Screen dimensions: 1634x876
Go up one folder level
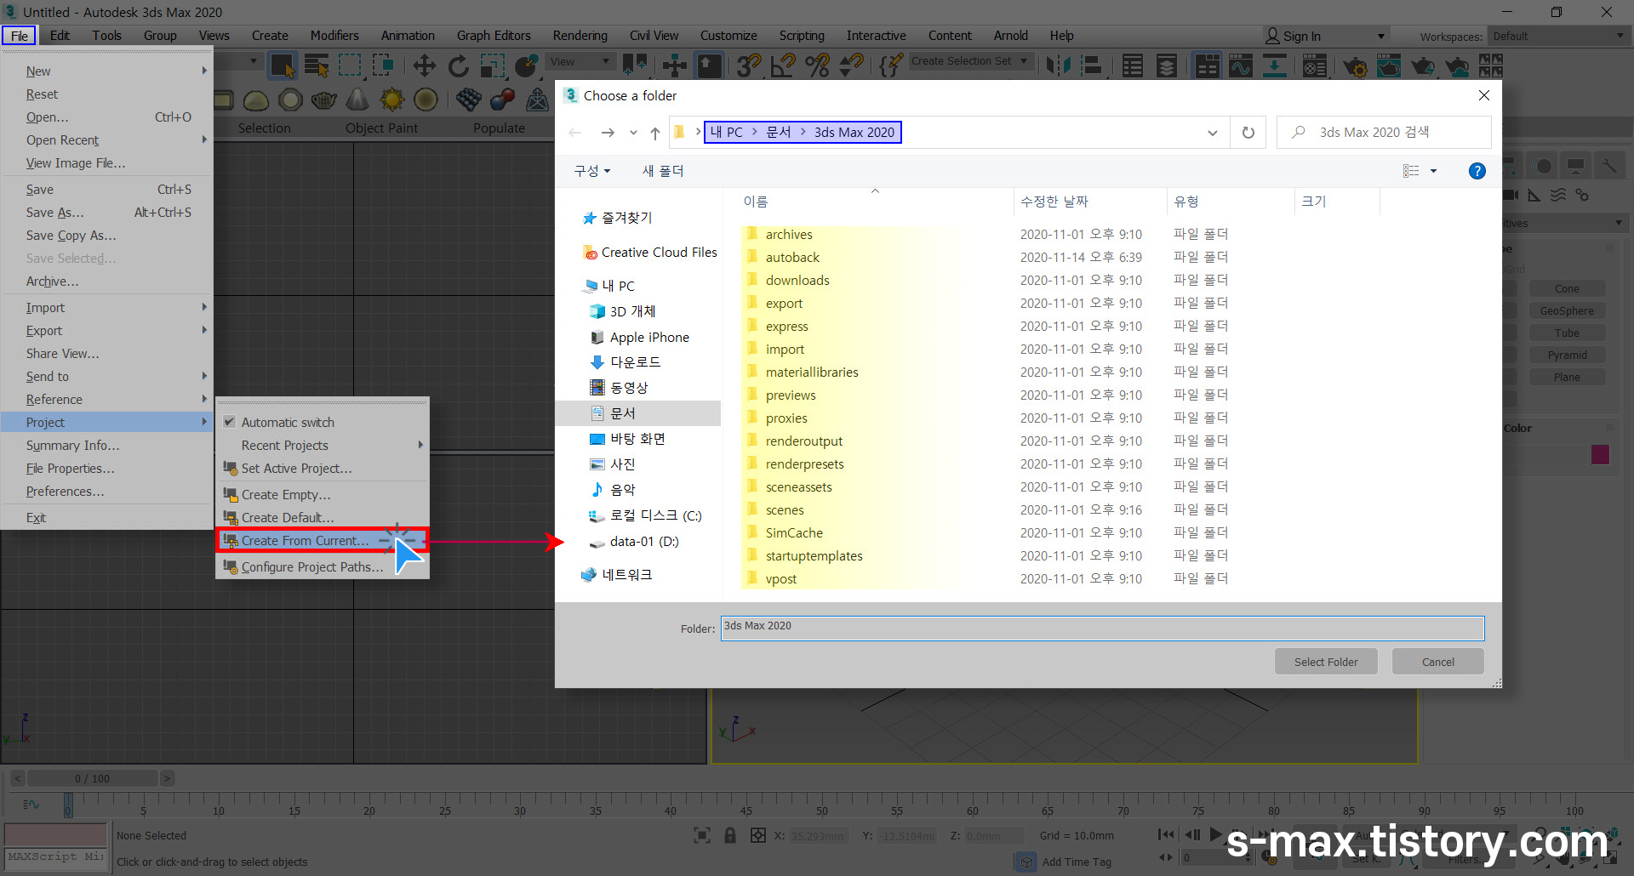[x=655, y=133]
